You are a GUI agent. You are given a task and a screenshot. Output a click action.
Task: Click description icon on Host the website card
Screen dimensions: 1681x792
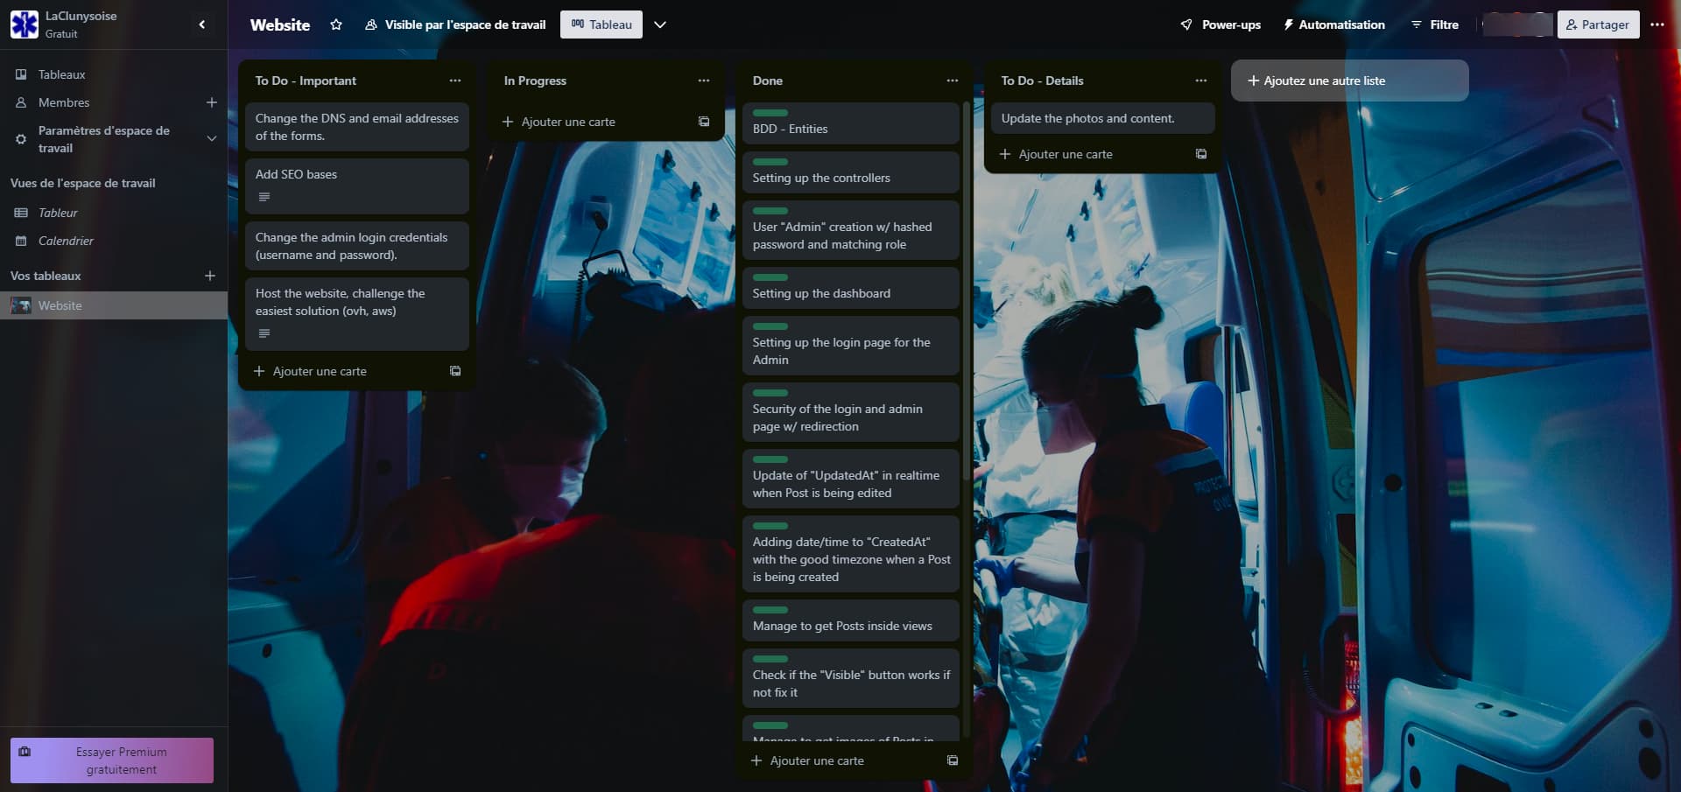264,333
